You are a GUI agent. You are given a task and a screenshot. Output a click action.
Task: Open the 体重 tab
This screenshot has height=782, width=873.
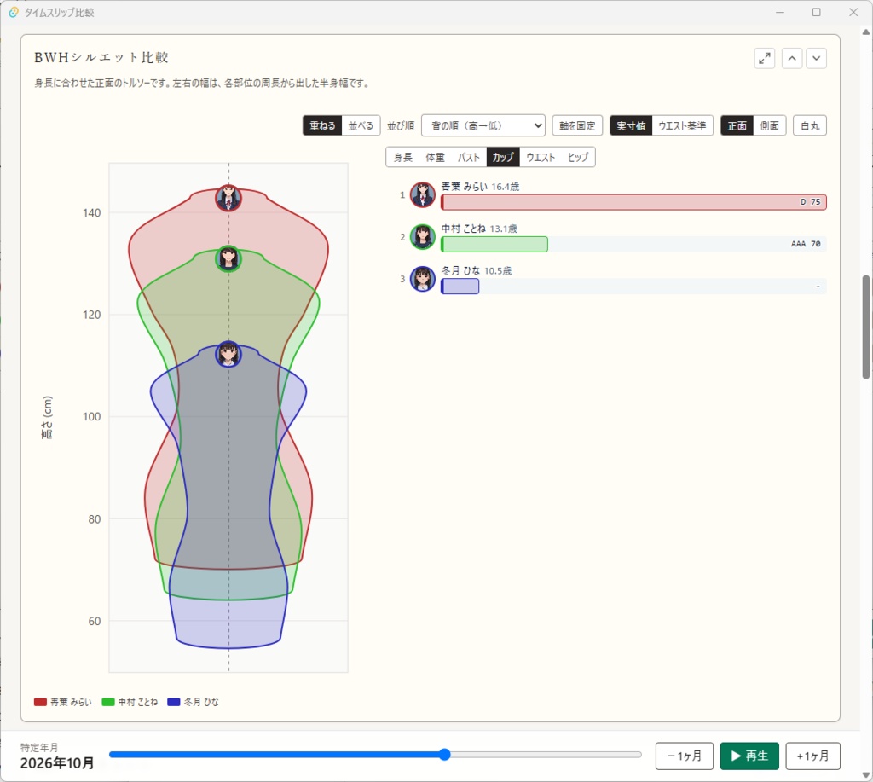coord(436,157)
